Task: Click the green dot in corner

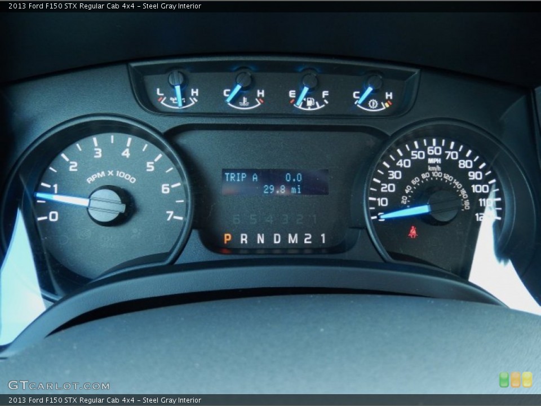Action: click(504, 379)
